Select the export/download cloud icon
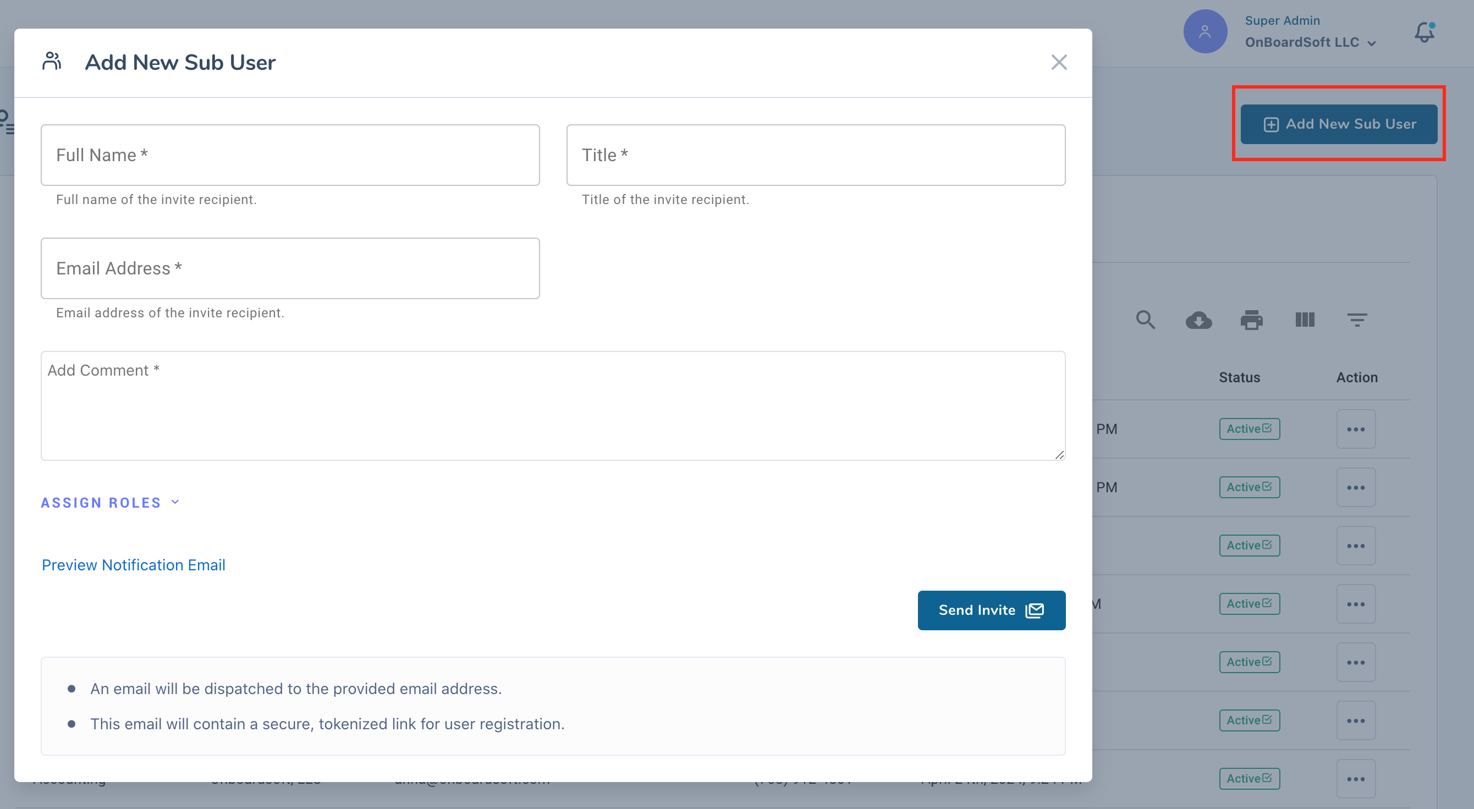This screenshot has width=1474, height=809. pyautogui.click(x=1199, y=321)
